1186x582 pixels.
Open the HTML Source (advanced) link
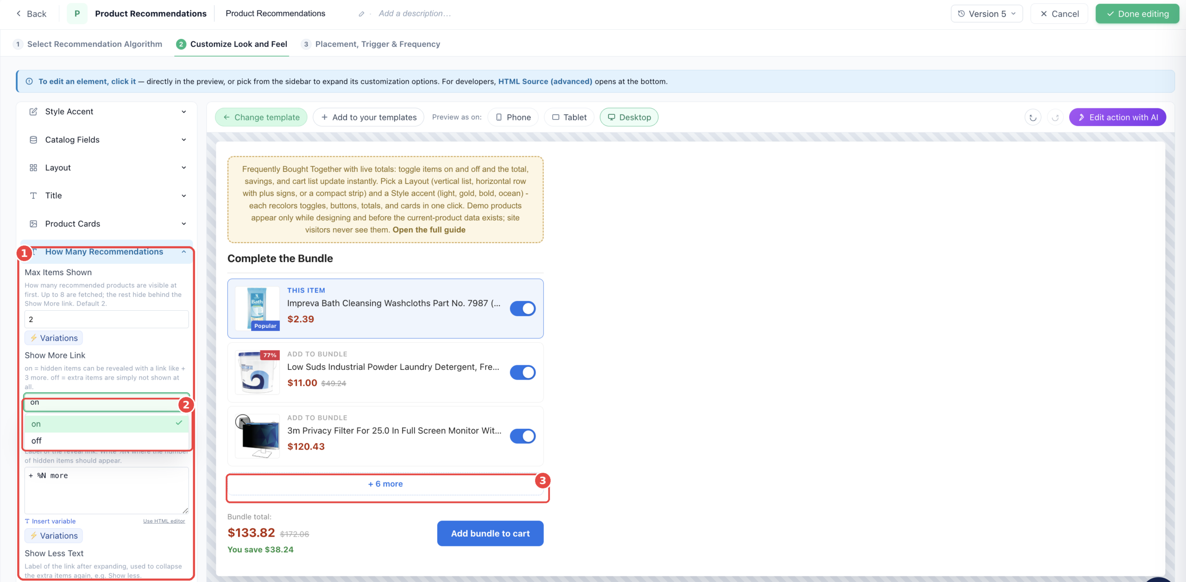coord(545,81)
